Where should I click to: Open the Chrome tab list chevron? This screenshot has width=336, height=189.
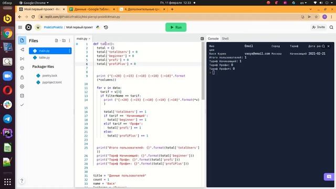(x=310, y=9)
